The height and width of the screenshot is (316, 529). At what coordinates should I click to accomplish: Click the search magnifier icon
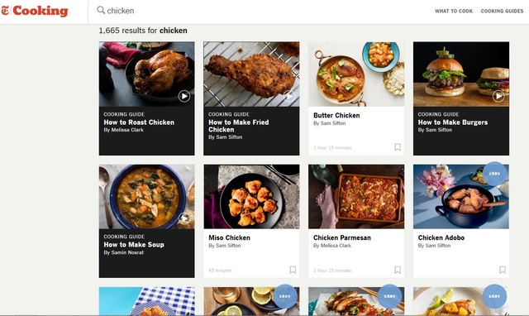pyautogui.click(x=101, y=10)
